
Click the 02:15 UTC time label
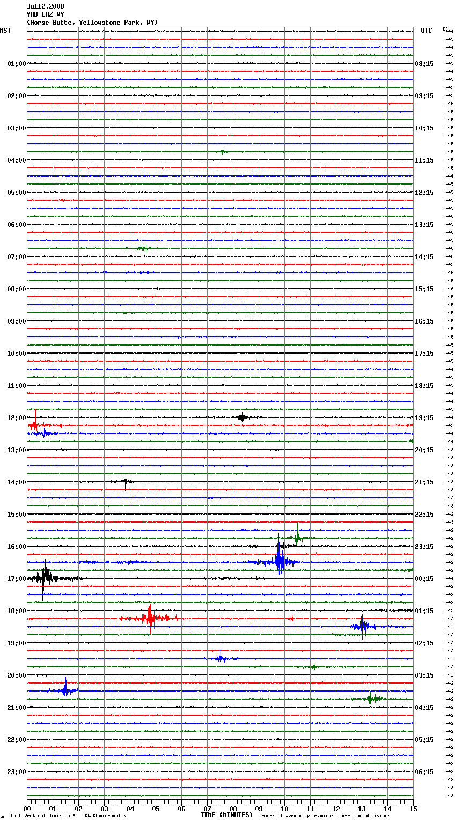click(424, 643)
